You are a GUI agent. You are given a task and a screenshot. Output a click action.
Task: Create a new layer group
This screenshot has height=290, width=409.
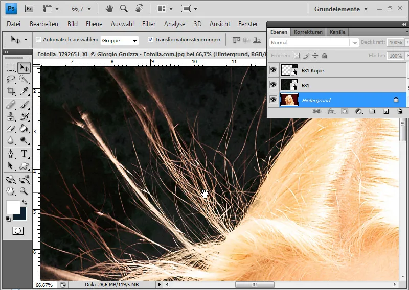click(372, 111)
